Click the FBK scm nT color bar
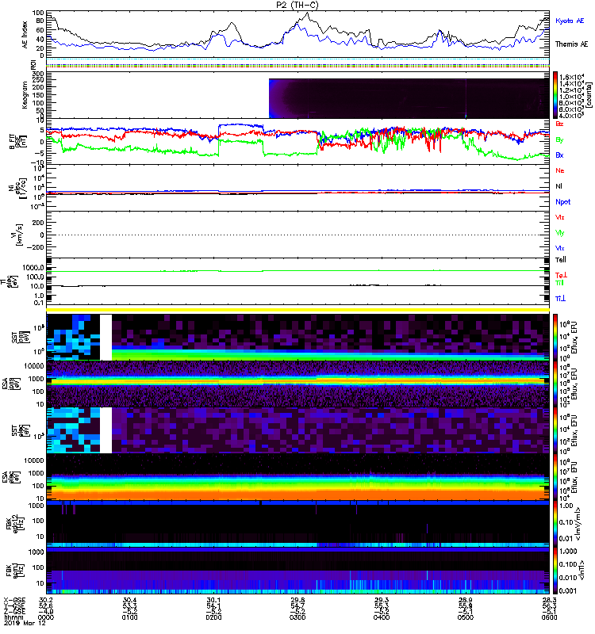The height and width of the screenshot is (634, 595). pos(555,571)
